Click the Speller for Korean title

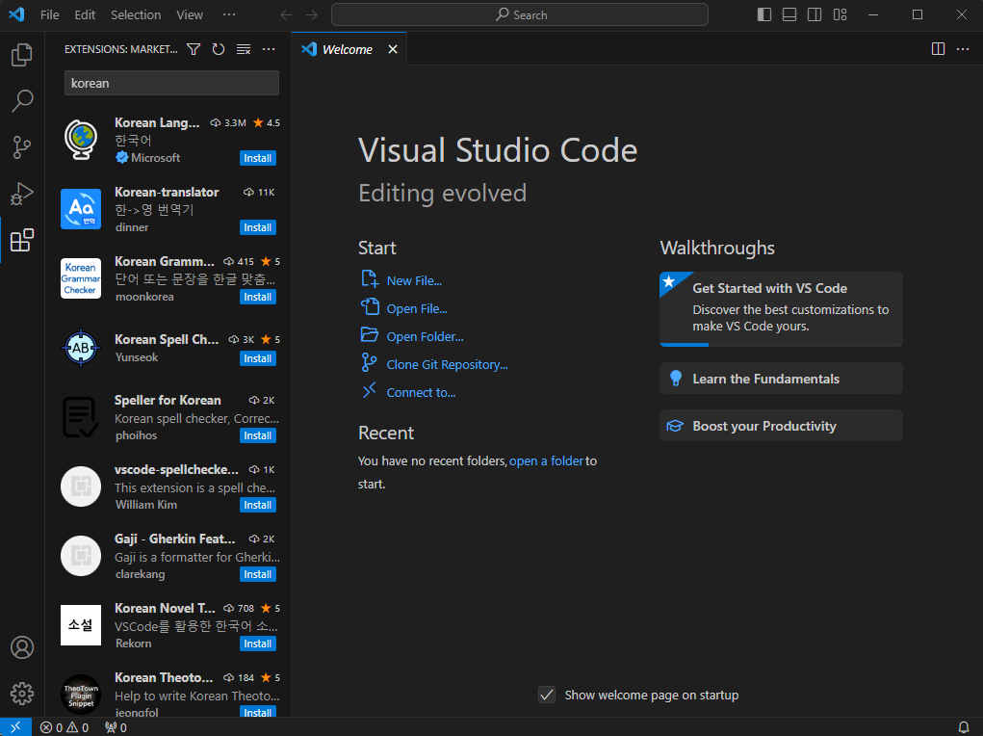(x=168, y=401)
